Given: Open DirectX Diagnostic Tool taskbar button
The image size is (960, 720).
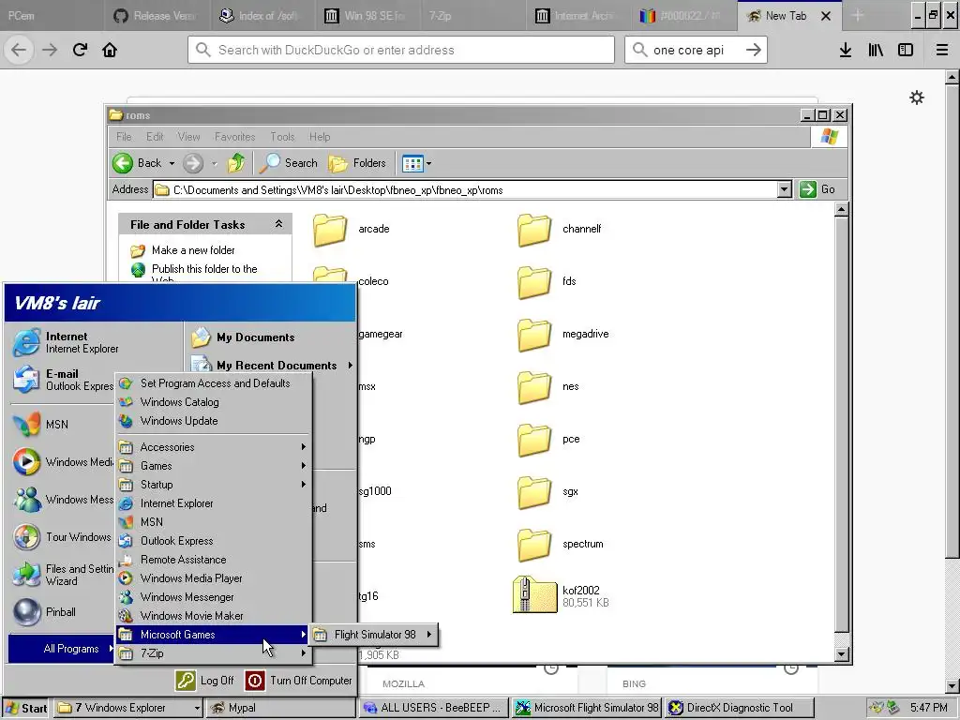Looking at the screenshot, I should (x=740, y=708).
